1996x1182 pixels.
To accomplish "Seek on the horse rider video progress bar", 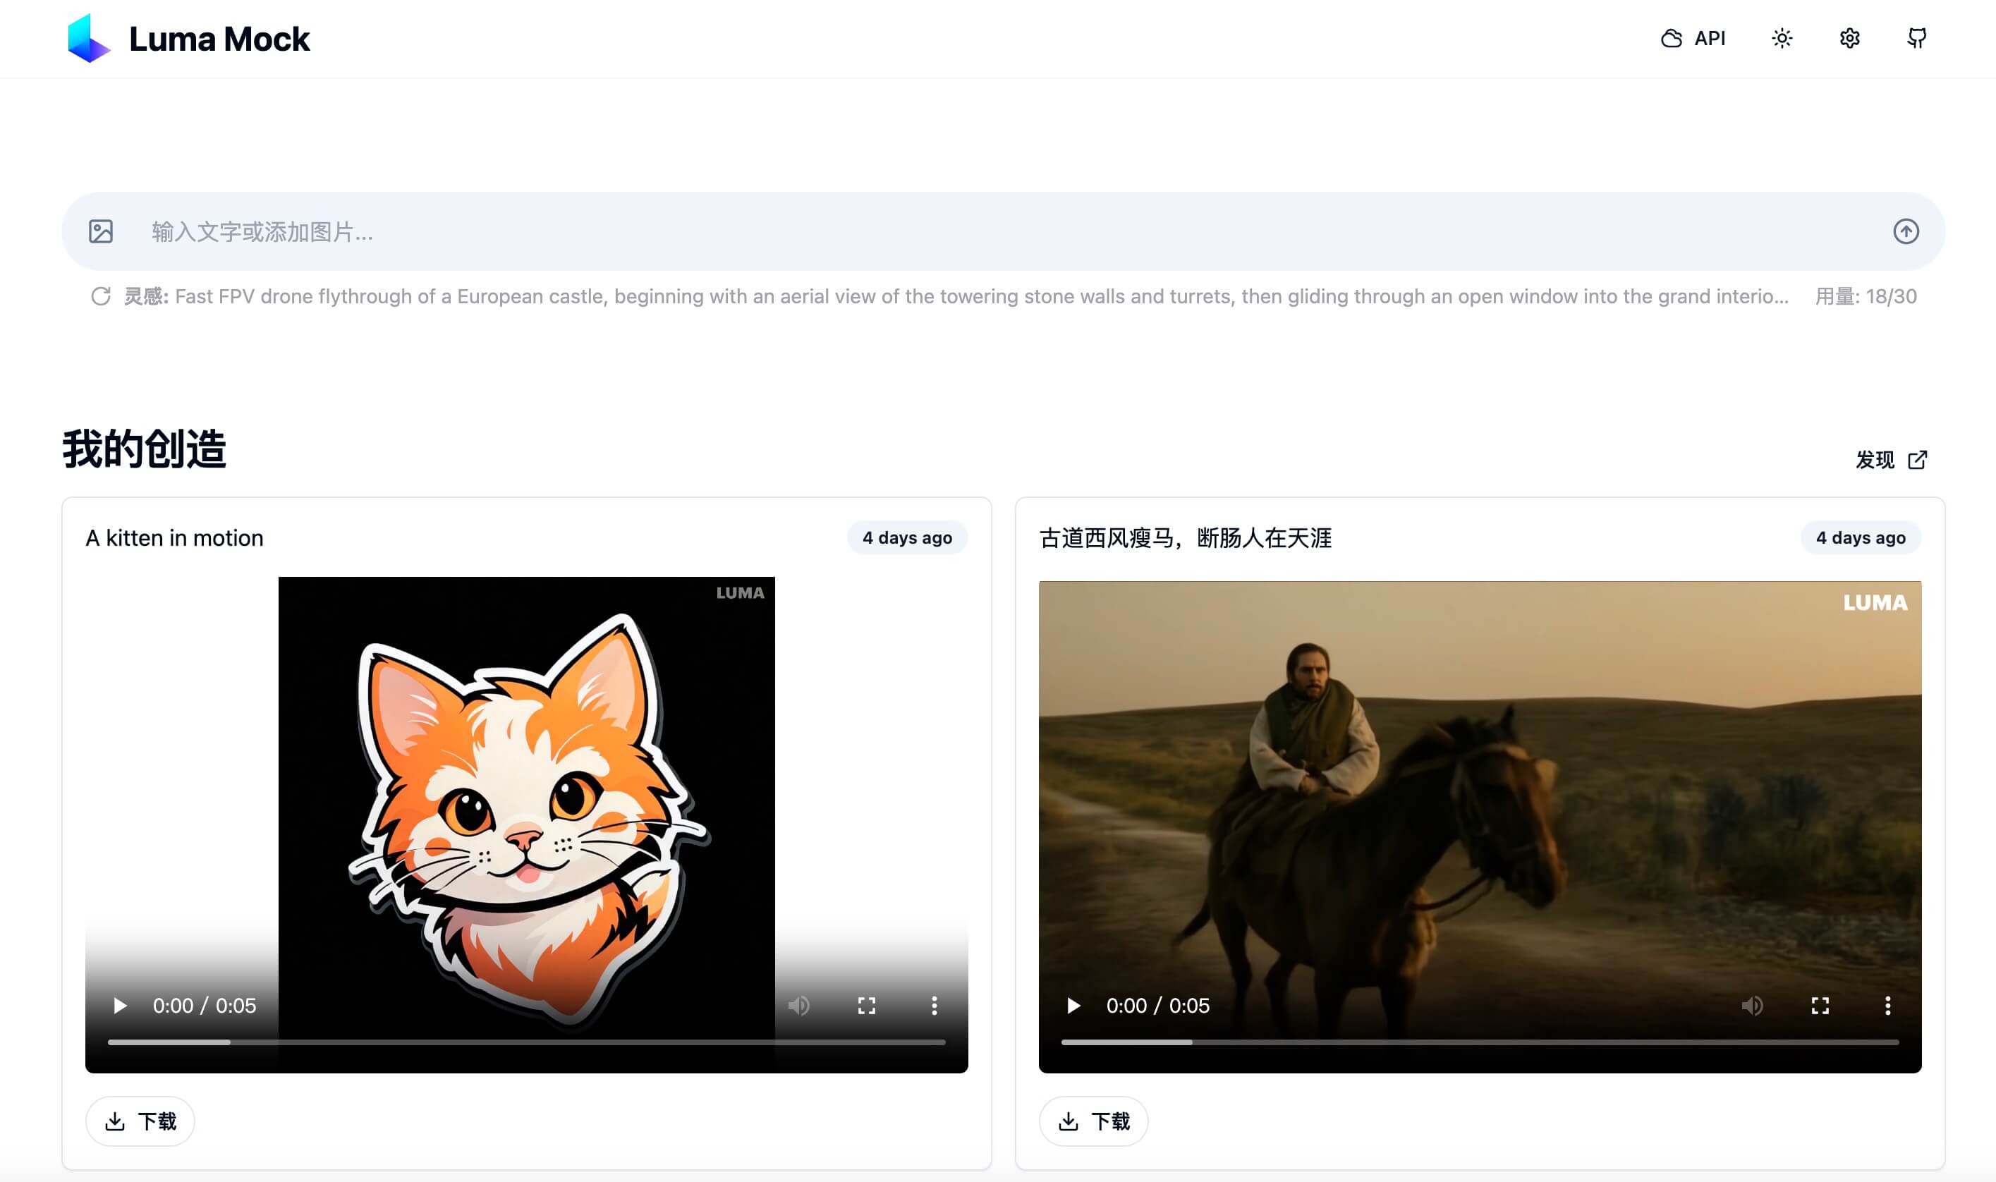I will click(1480, 1042).
